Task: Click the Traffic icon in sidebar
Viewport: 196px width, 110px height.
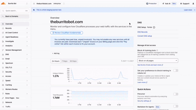Action: (3, 107)
